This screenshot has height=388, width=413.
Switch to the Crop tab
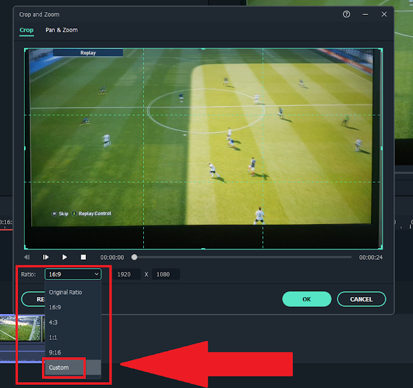(26, 30)
